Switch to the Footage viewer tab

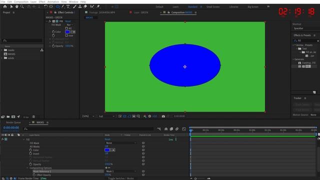coord(102,12)
